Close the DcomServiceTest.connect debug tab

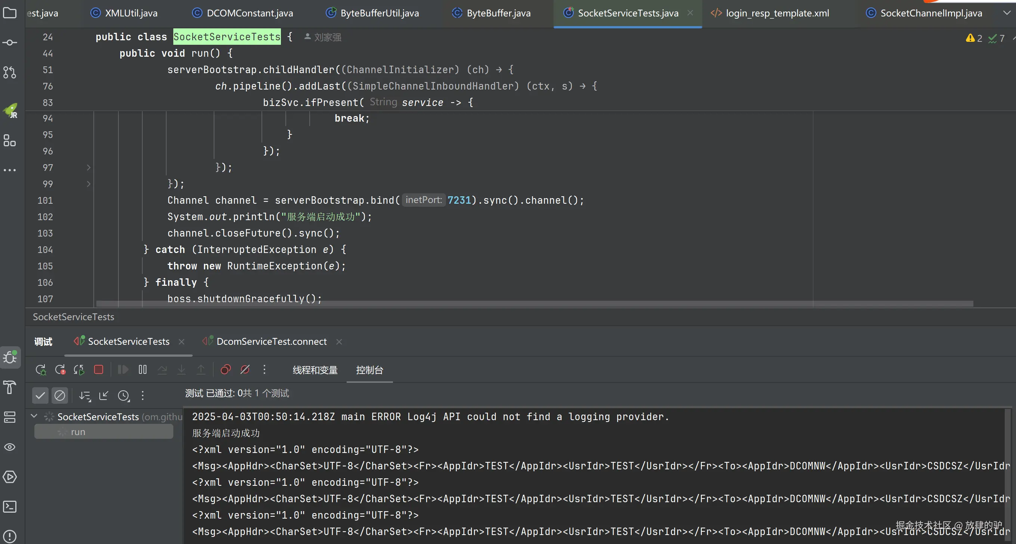click(x=339, y=341)
